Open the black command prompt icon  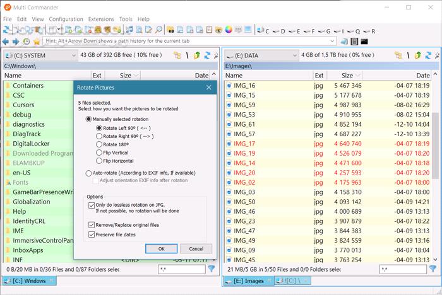[x=364, y=42]
